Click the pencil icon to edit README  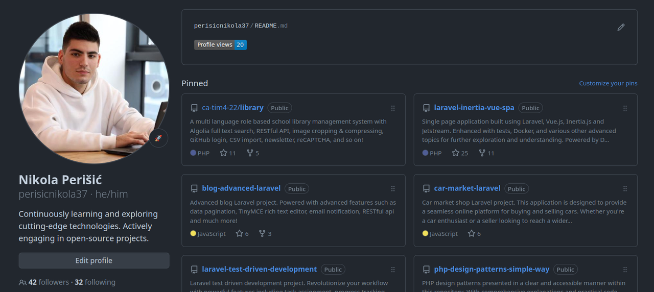coord(621,27)
